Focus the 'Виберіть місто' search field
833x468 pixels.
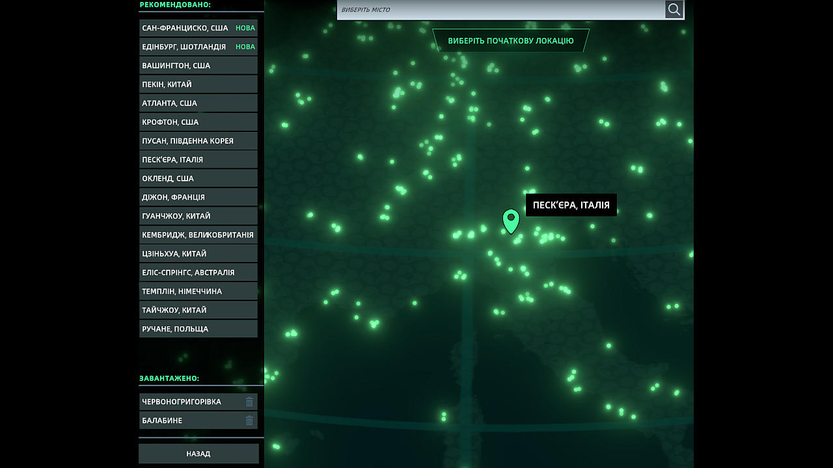click(500, 9)
